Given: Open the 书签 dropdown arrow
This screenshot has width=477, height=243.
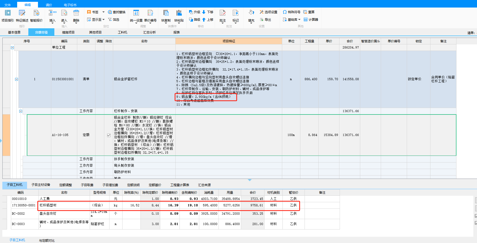Looking at the screenshot, I should [103, 12].
